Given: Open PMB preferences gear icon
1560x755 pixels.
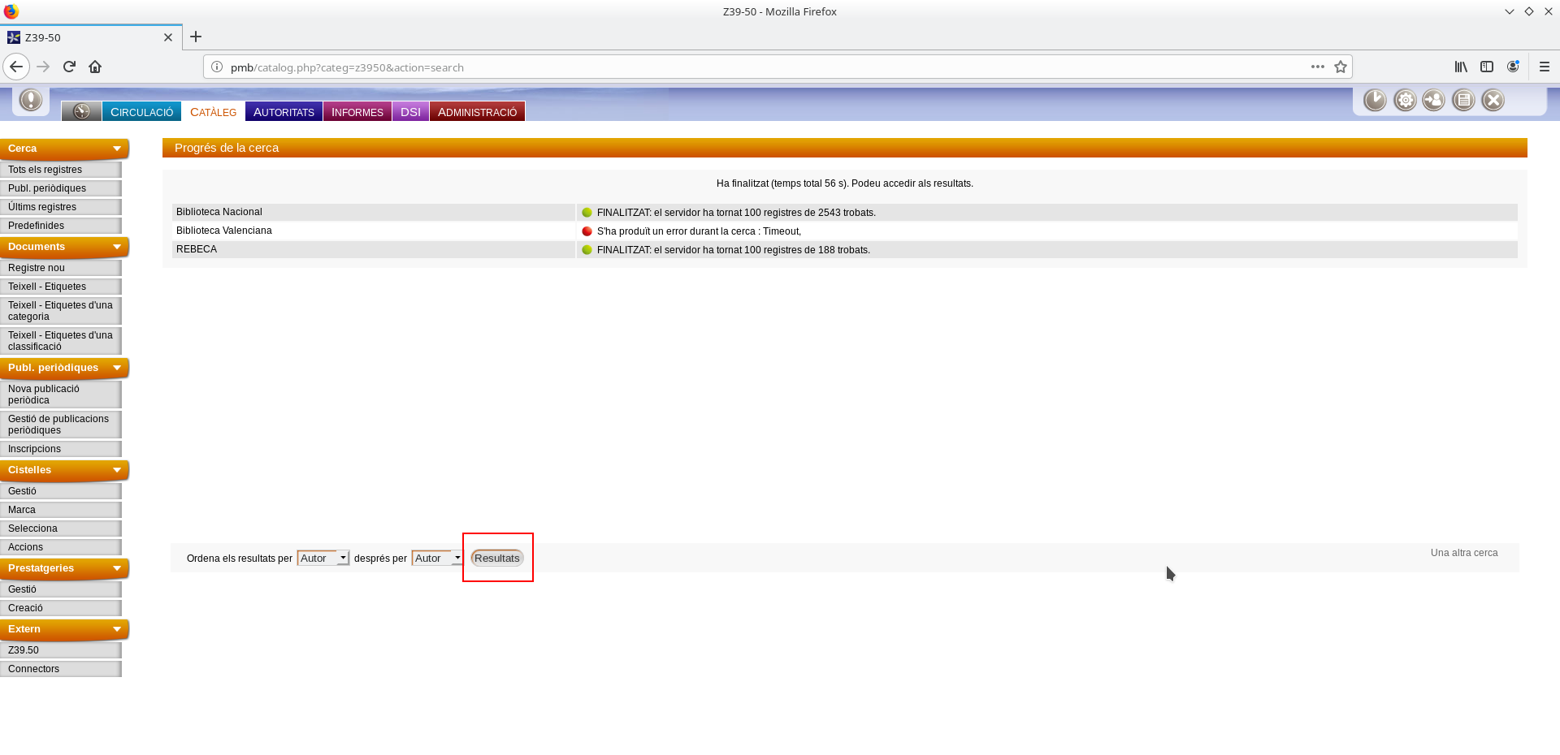Looking at the screenshot, I should [1405, 100].
